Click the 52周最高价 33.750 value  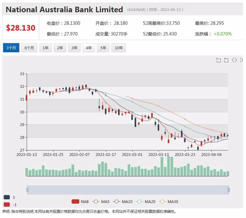click(161, 23)
